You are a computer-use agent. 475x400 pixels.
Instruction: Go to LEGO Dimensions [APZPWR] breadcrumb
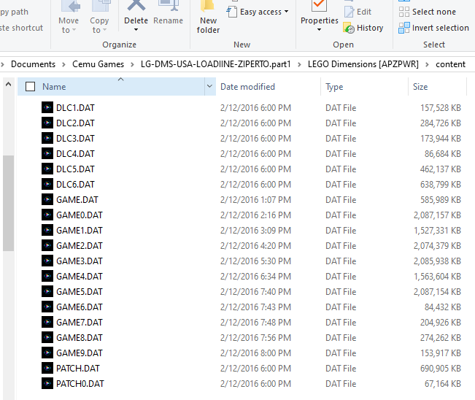coord(363,64)
